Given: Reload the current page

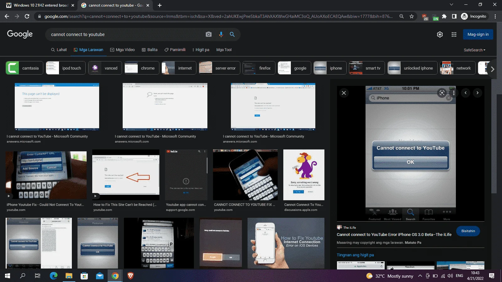Looking at the screenshot, I should (x=27, y=16).
